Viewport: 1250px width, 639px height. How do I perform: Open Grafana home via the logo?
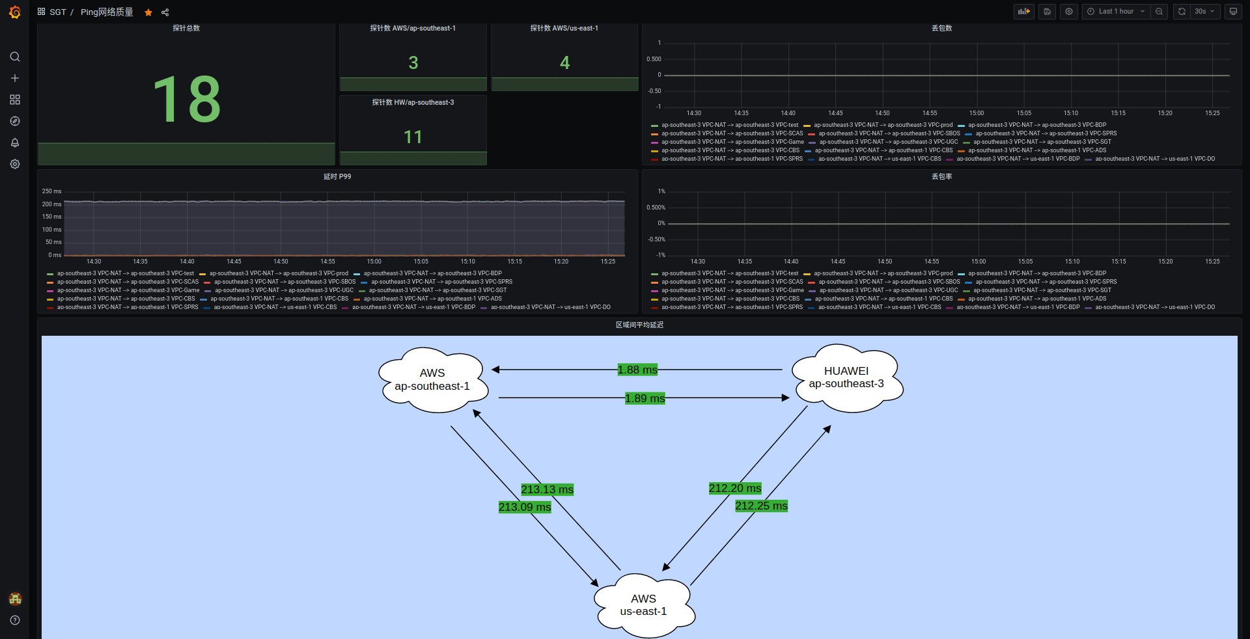14,12
